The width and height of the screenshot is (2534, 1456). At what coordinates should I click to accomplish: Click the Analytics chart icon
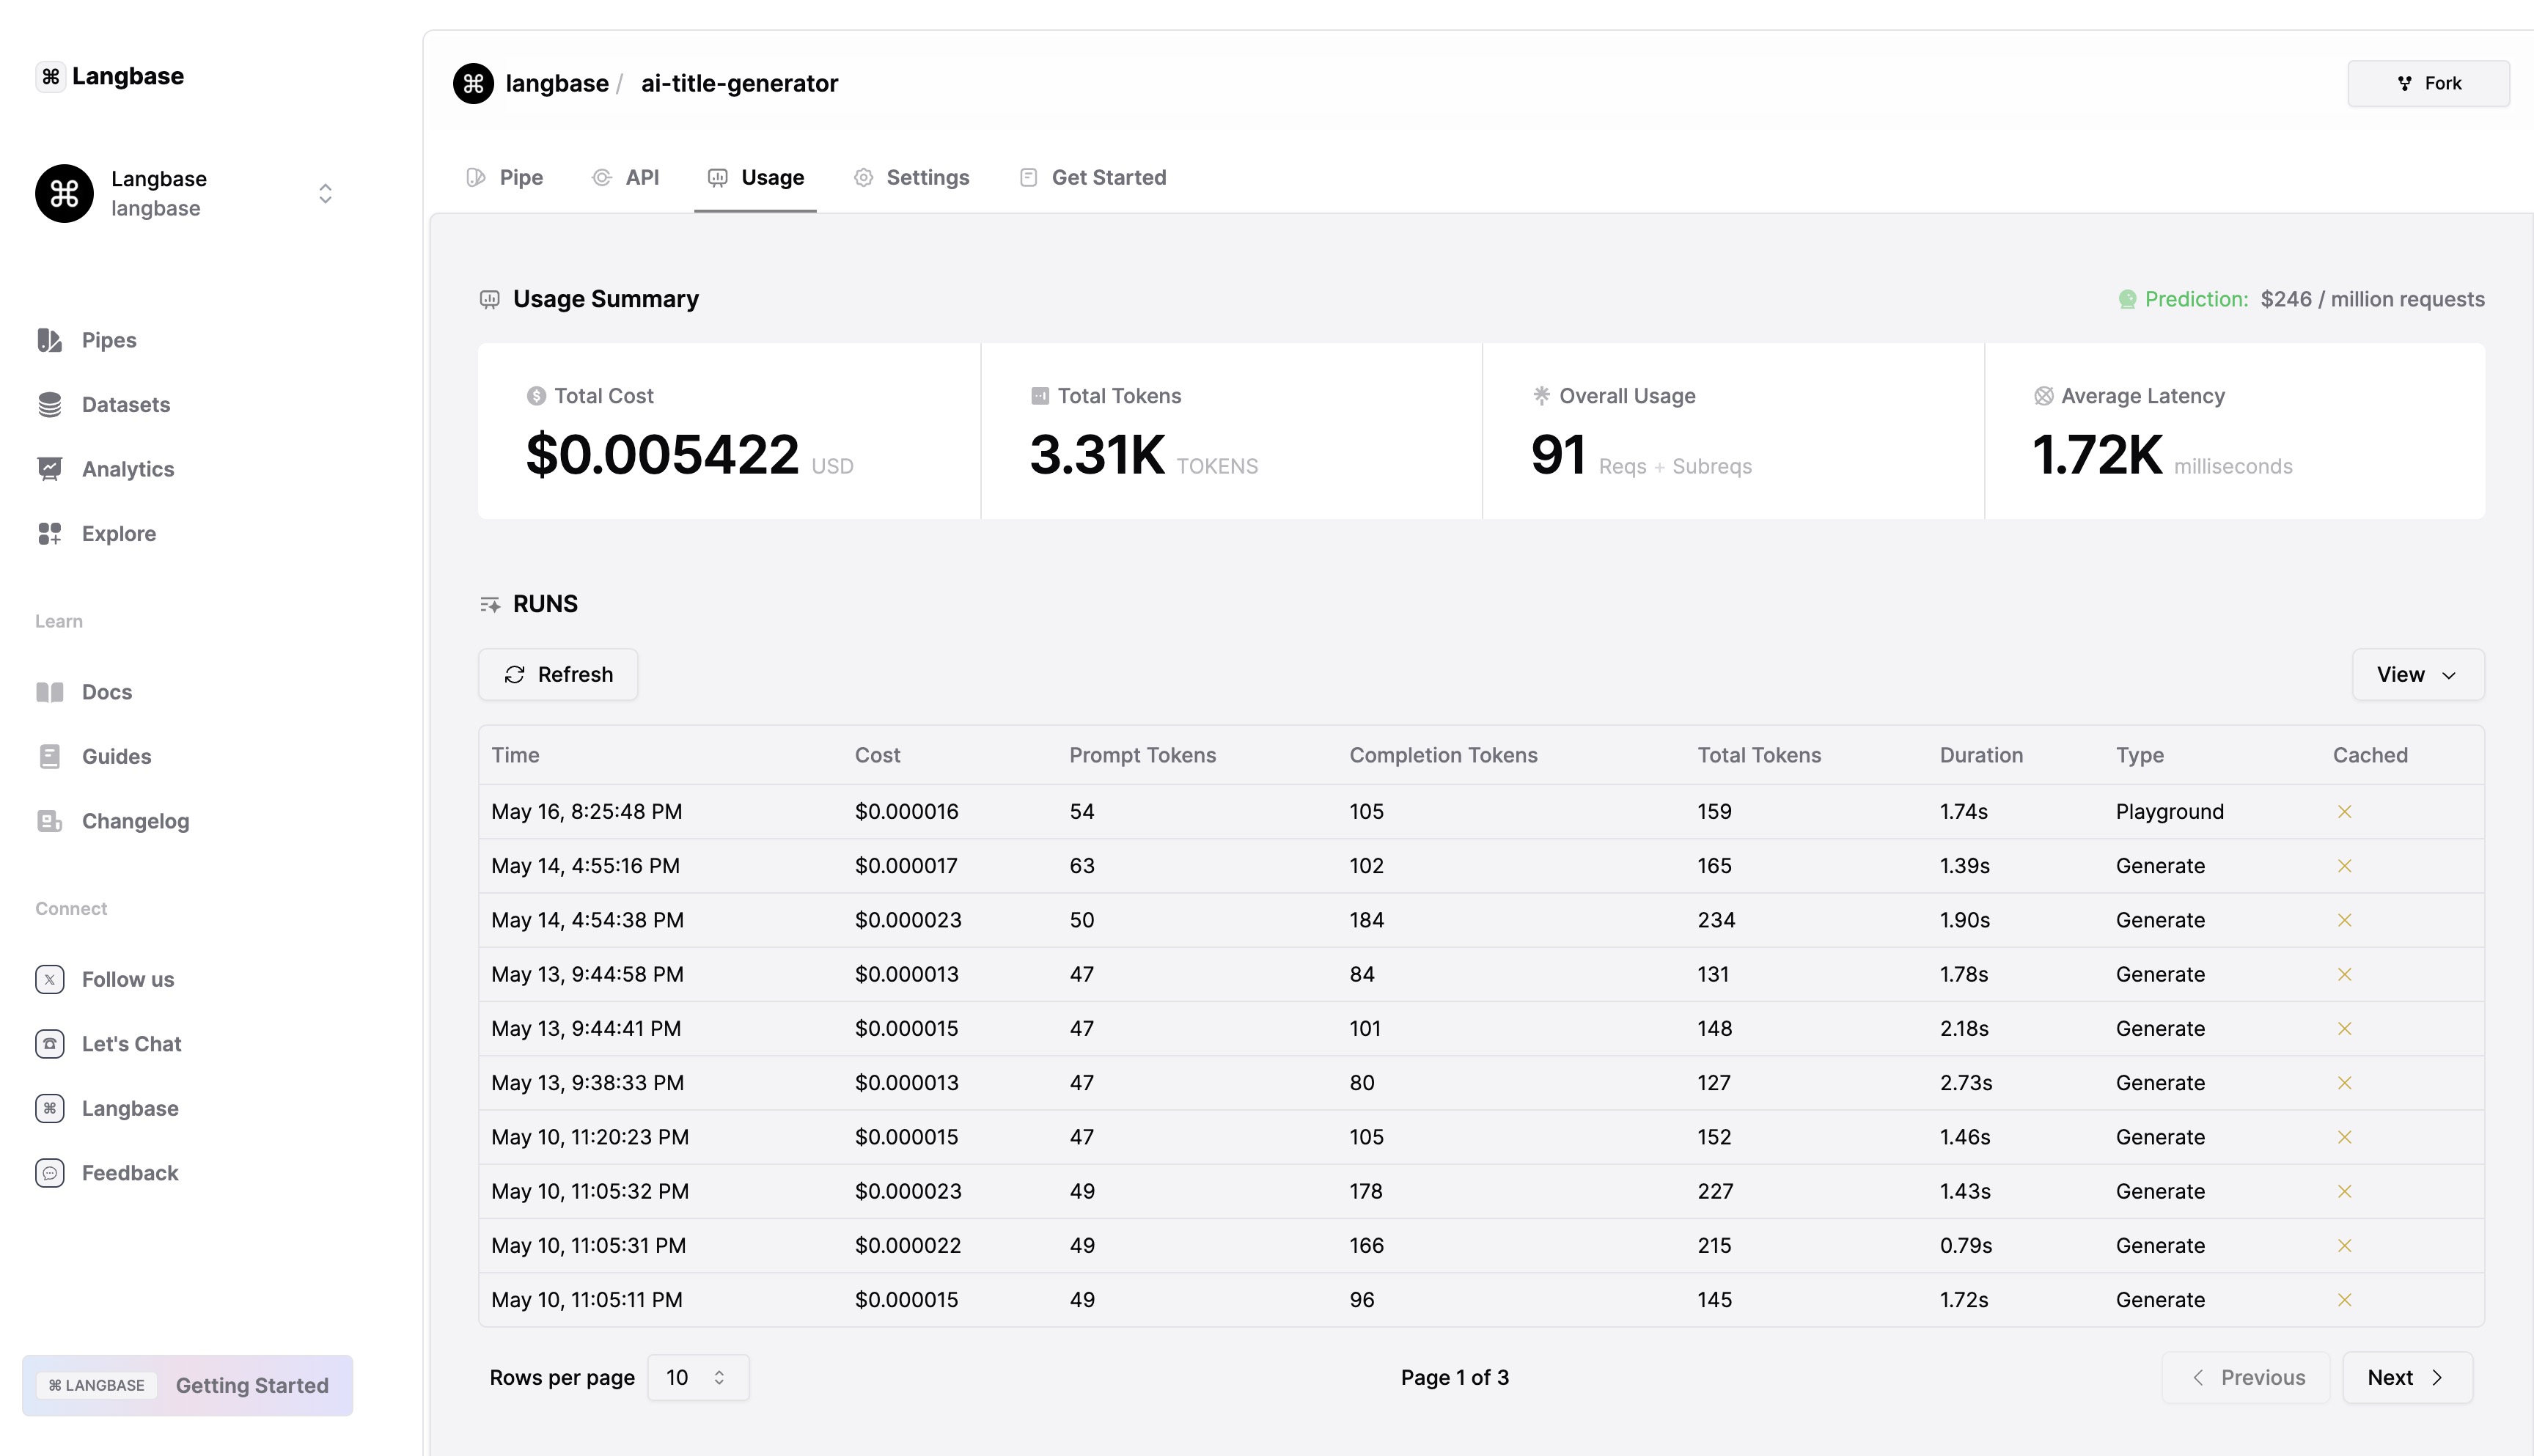coord(49,469)
